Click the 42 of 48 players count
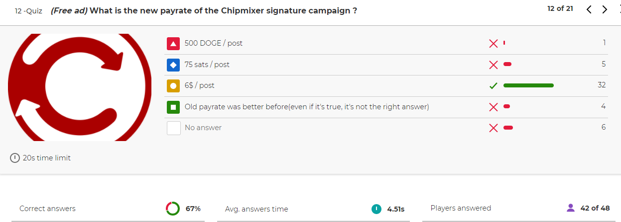Image resolution: width=621 pixels, height=222 pixels. click(x=595, y=208)
